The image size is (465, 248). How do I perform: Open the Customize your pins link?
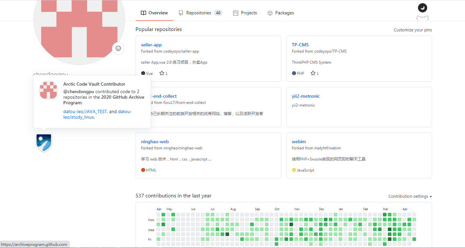tap(413, 30)
